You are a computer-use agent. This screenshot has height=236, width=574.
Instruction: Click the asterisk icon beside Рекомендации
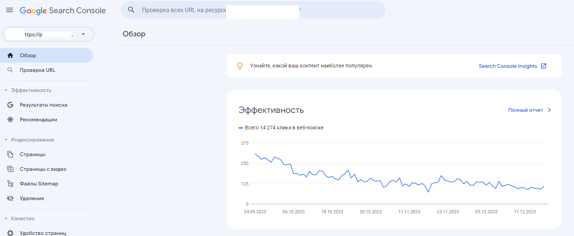pos(10,119)
